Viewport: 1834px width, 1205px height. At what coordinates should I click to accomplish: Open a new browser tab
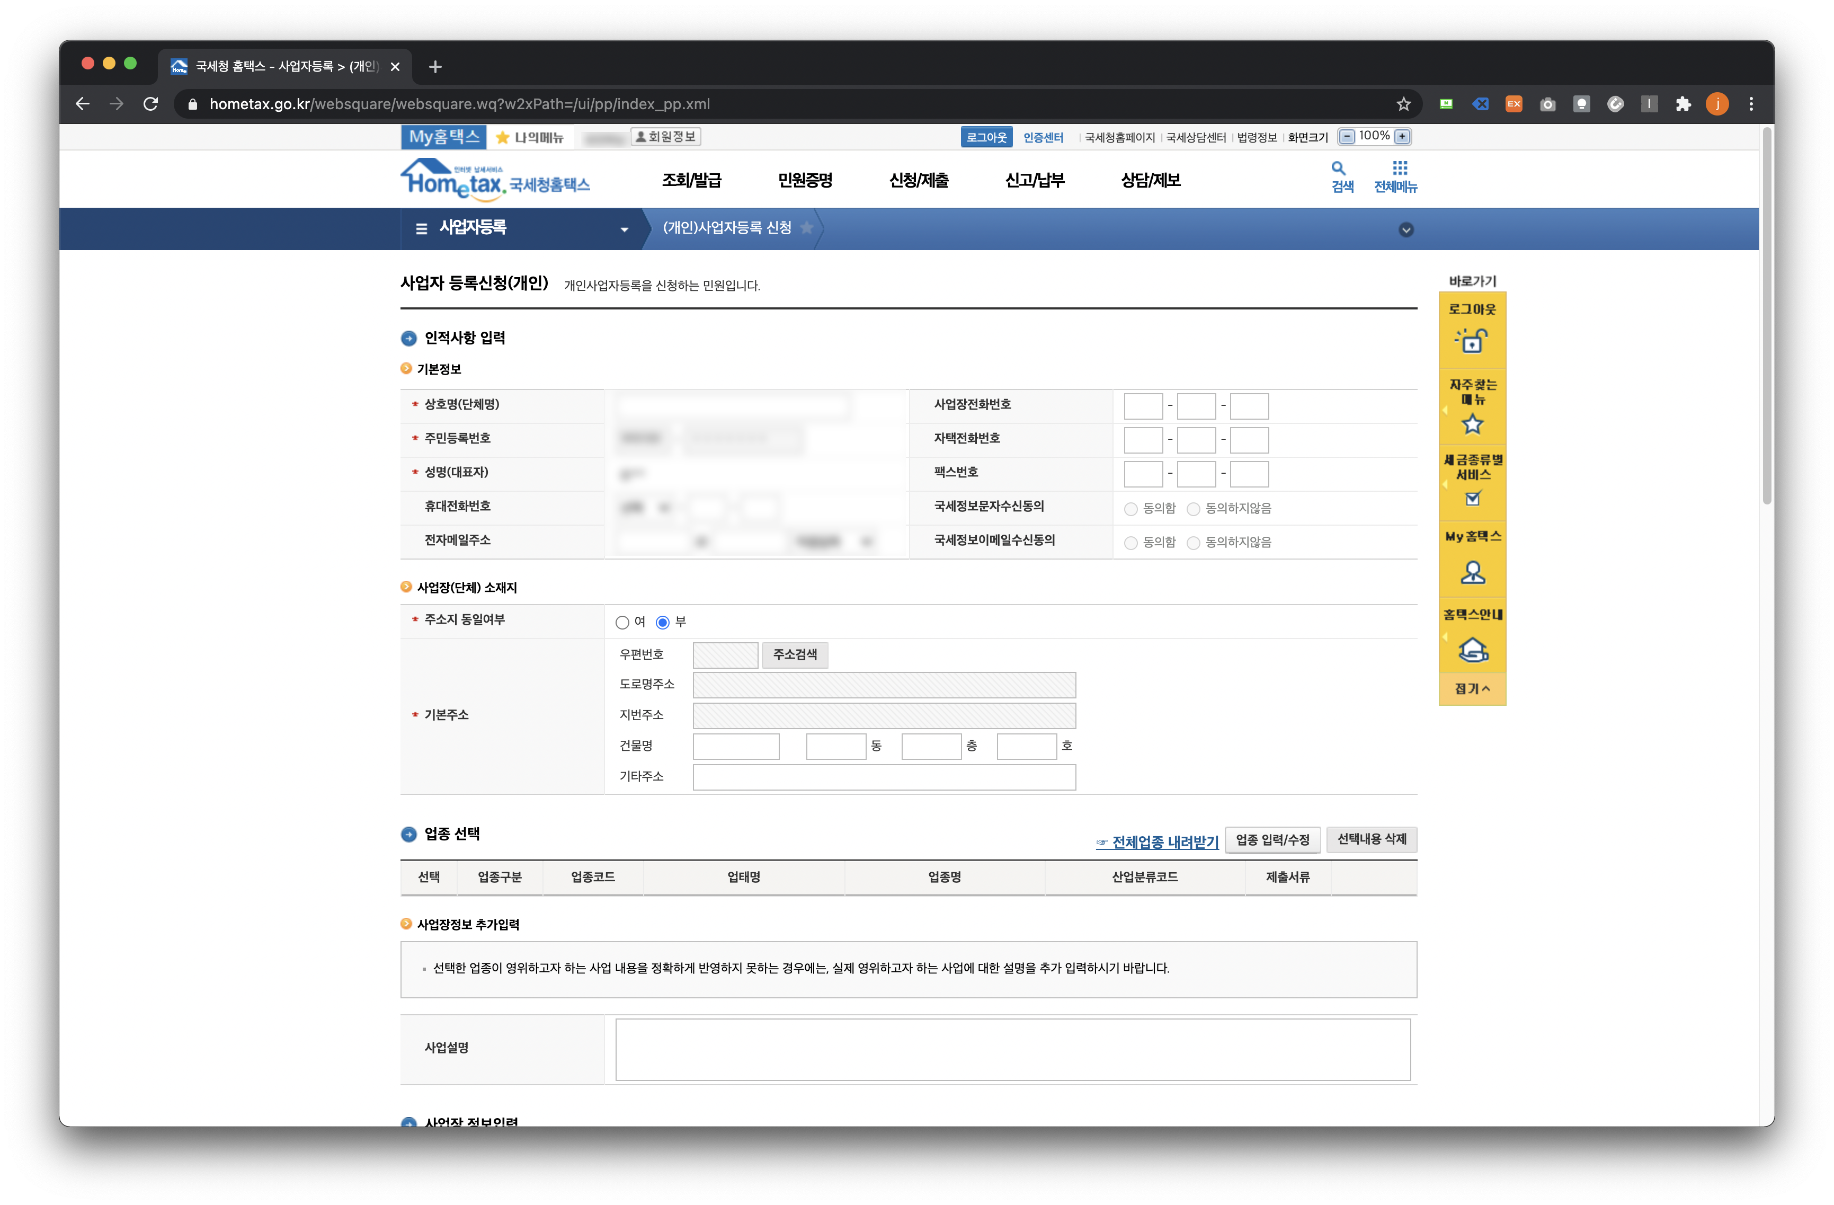pos(435,67)
